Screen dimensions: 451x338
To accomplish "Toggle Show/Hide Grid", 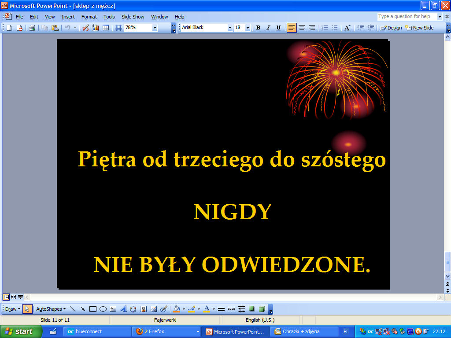I will [x=118, y=28].
